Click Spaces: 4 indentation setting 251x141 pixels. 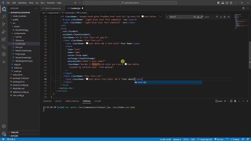177,139
